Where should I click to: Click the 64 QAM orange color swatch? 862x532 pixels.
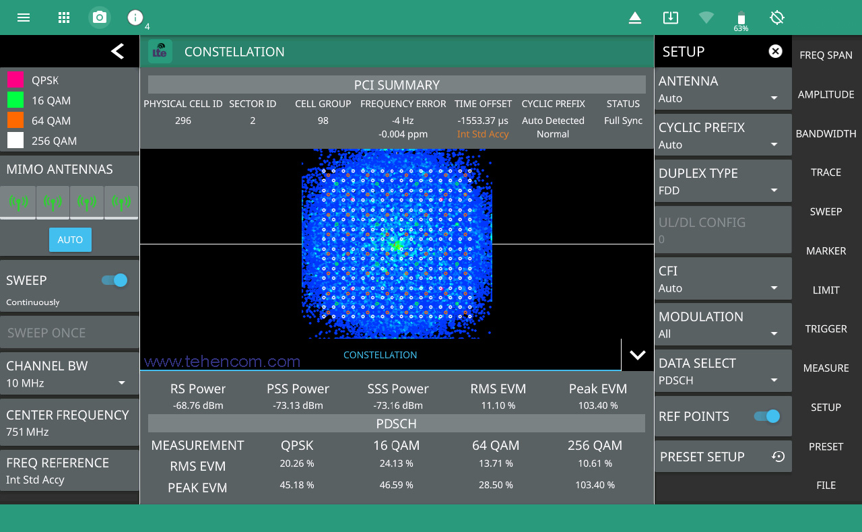click(x=15, y=120)
